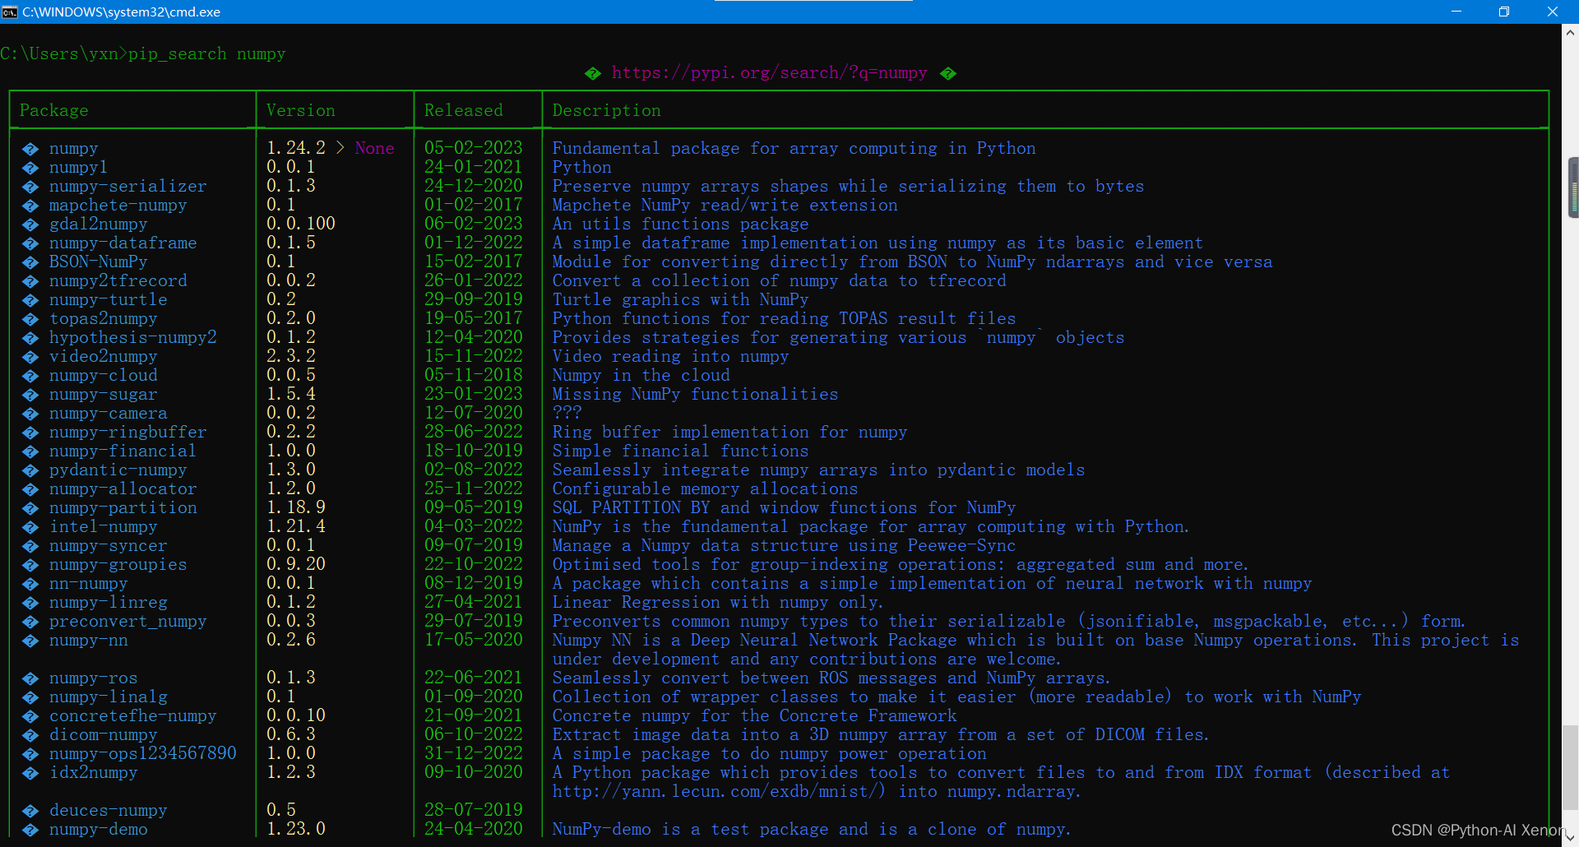Click the None installed-version value
Screen dimensions: 1579x847
tap(375, 148)
